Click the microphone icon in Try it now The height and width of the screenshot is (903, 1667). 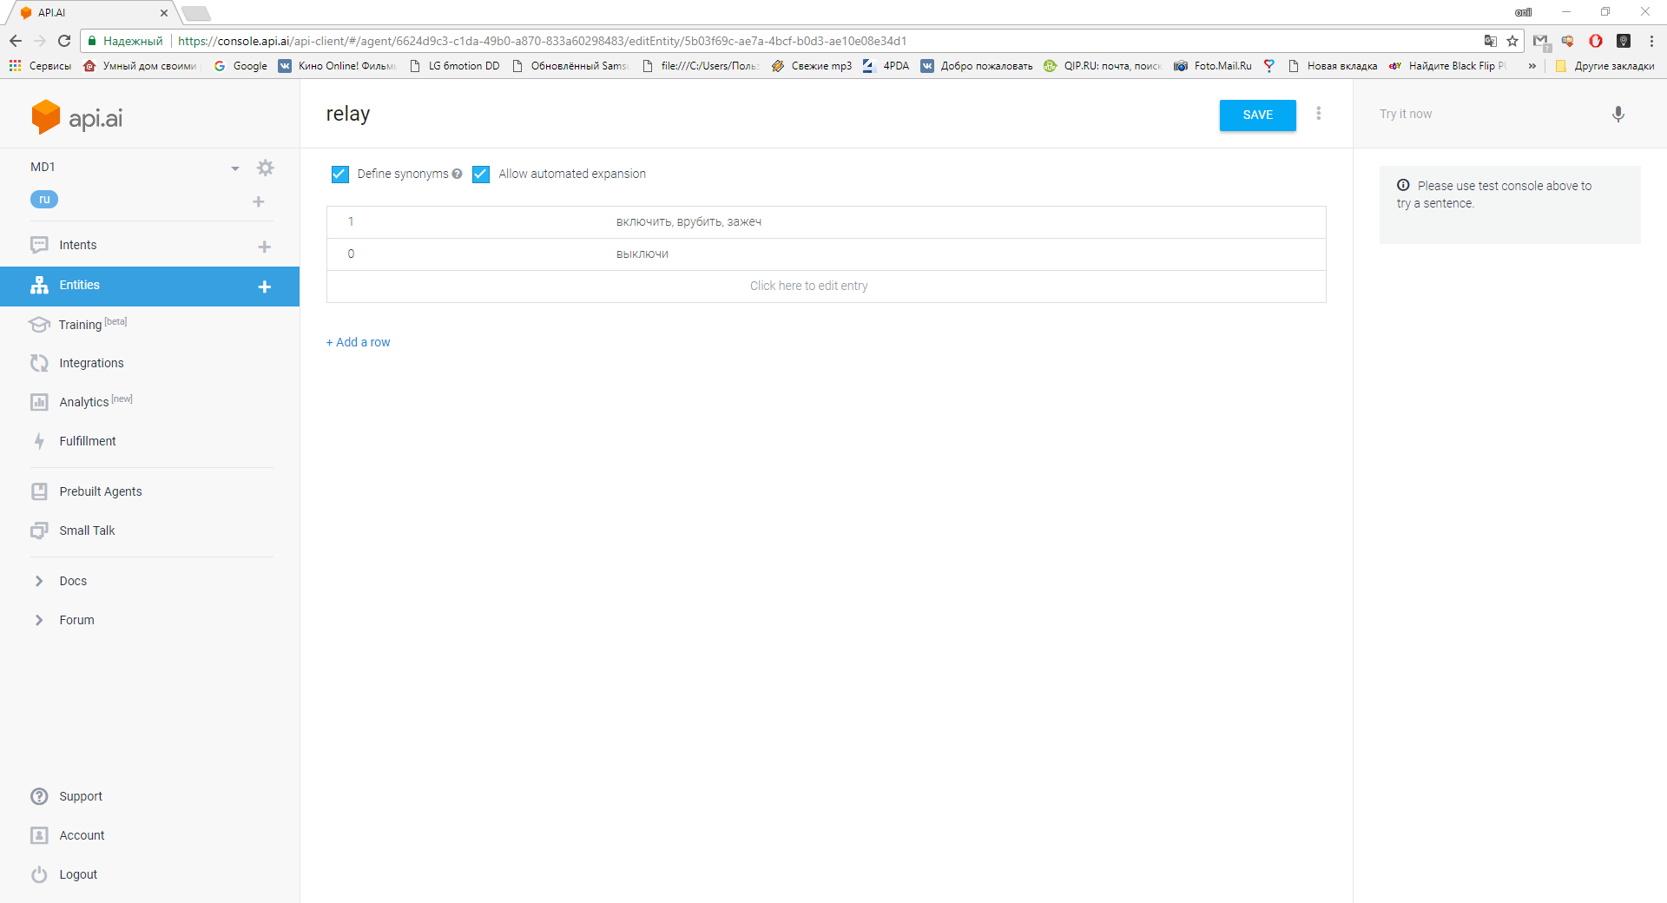coord(1618,114)
